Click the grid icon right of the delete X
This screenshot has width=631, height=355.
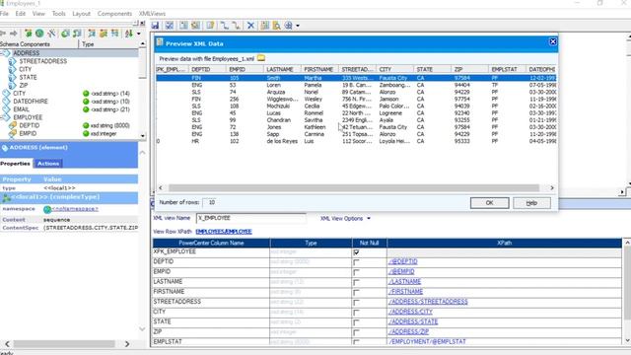265,26
